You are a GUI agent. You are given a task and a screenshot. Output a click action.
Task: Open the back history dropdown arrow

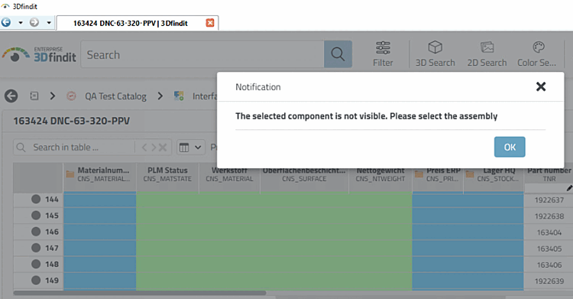point(21,23)
